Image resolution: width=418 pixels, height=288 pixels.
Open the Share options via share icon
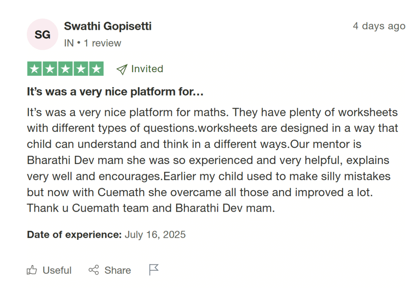(93, 270)
